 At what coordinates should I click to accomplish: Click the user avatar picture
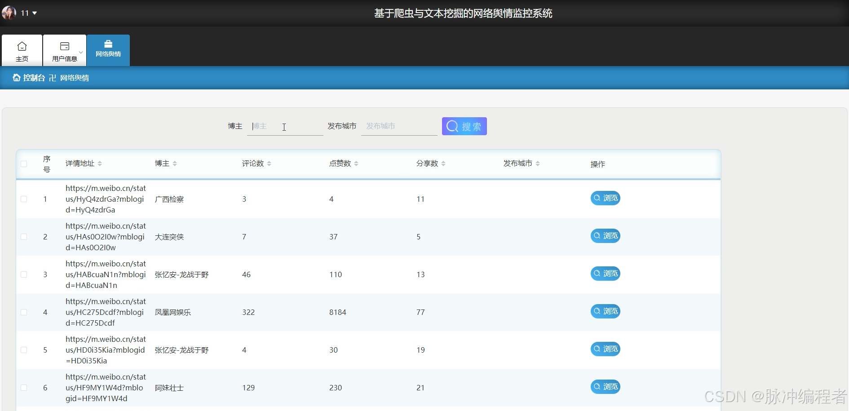pyautogui.click(x=9, y=13)
